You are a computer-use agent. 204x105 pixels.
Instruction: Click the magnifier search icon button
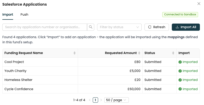91,27
